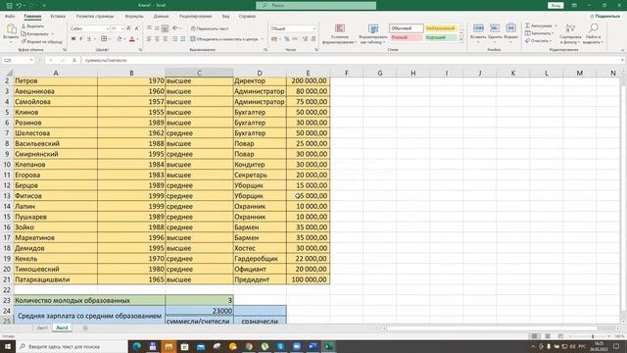Click the Borders icon
Image resolution: width=627 pixels, height=353 pixels.
[x=104, y=39]
